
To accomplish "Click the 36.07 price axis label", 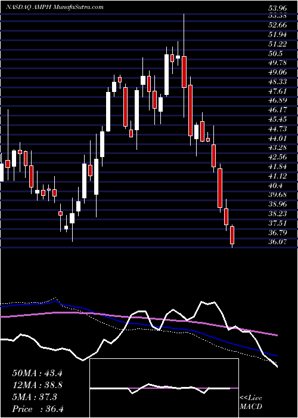I will (x=278, y=242).
